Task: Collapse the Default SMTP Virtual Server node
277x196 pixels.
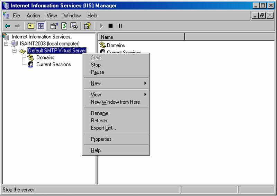Action: tap(15, 50)
